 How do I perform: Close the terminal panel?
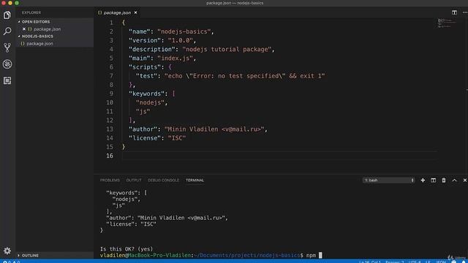click(465, 180)
